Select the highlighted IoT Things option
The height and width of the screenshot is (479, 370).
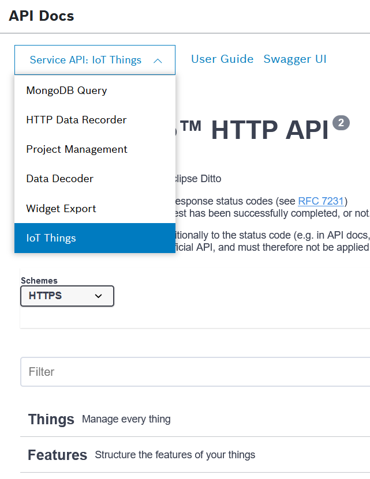click(51, 238)
